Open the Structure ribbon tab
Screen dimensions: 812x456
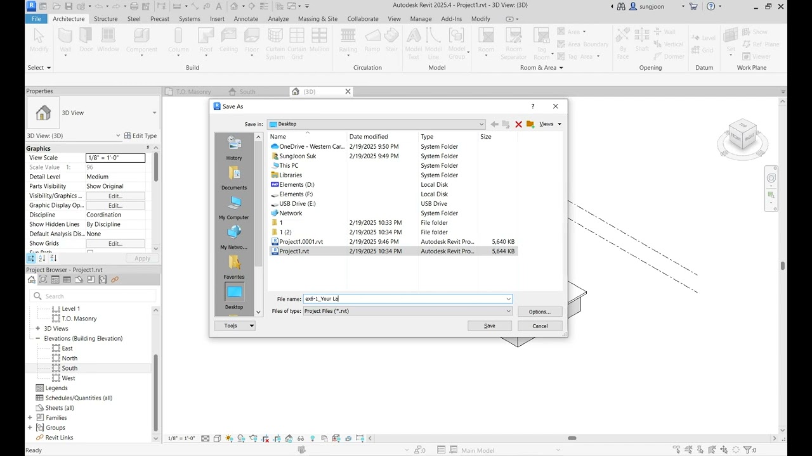[x=105, y=19]
